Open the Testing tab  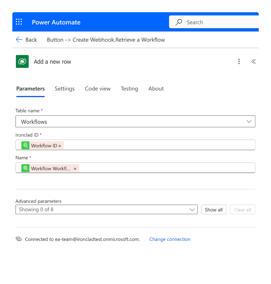coord(129,89)
